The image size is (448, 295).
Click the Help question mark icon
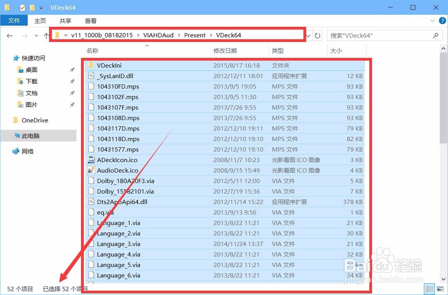[x=443, y=21]
